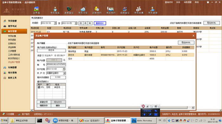The height and width of the screenshot is (124, 222).
Task: Click the 导出EXCEL button in dialog
Action: 186,43
